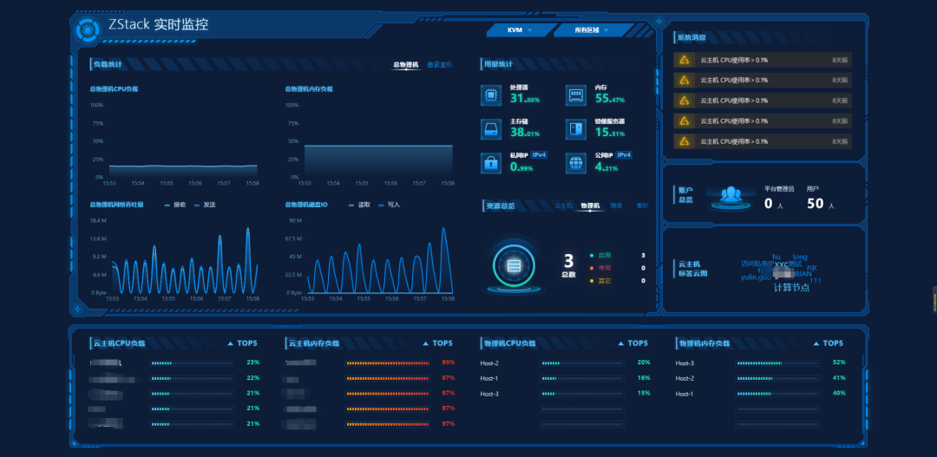This screenshot has height=457, width=937.
Task: Click the total count 3 总数
Action: [568, 265]
